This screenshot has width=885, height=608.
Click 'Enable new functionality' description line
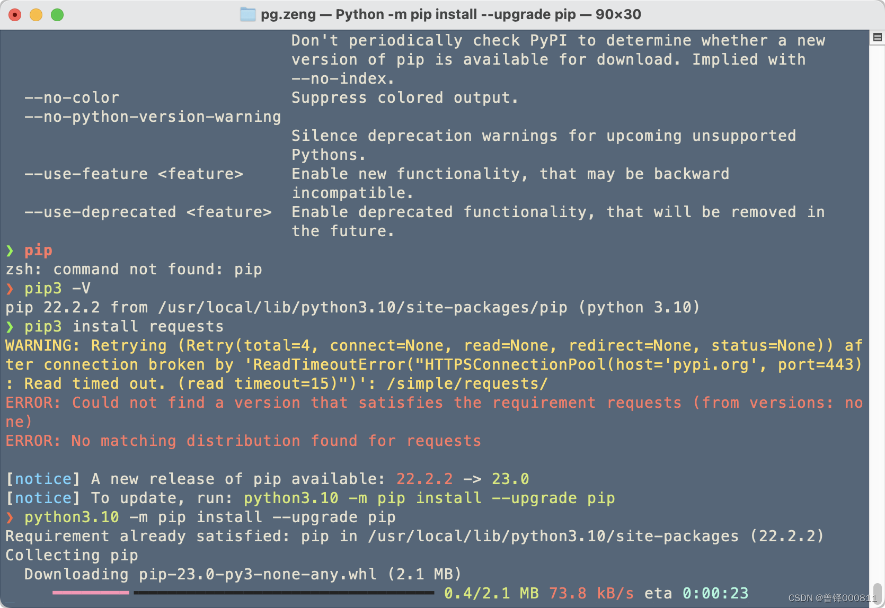510,174
